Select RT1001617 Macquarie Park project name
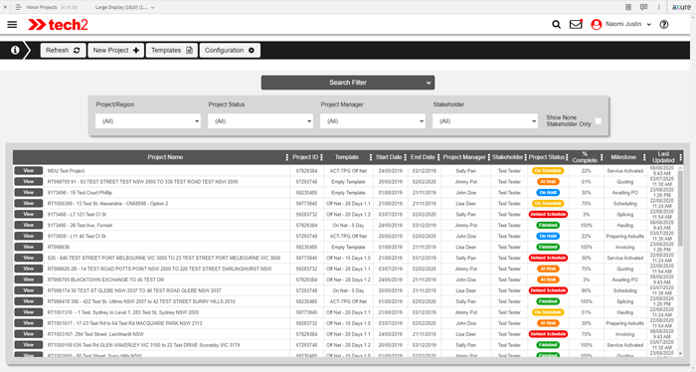Screen dimensions: 696x372 pyautogui.click(x=124, y=323)
